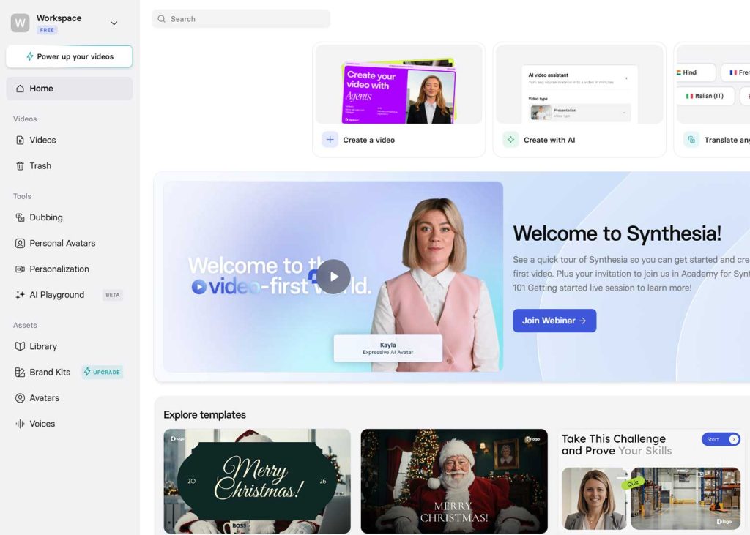Click the plus icon for Create a video
The height and width of the screenshot is (535, 750).
(330, 140)
